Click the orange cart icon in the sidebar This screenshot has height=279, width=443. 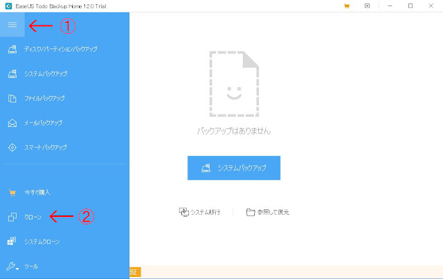tap(12, 193)
